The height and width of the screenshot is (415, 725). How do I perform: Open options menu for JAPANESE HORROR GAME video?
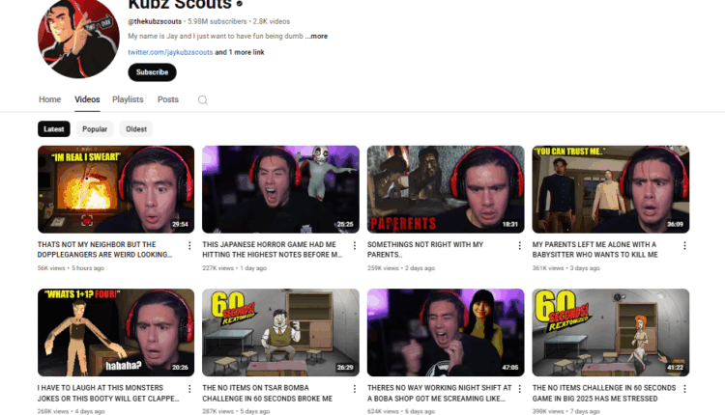point(355,246)
